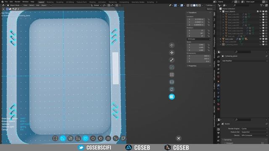Viewport: 269px width, 151px height.
Task: Click the square grid round button
Action: 172,75
